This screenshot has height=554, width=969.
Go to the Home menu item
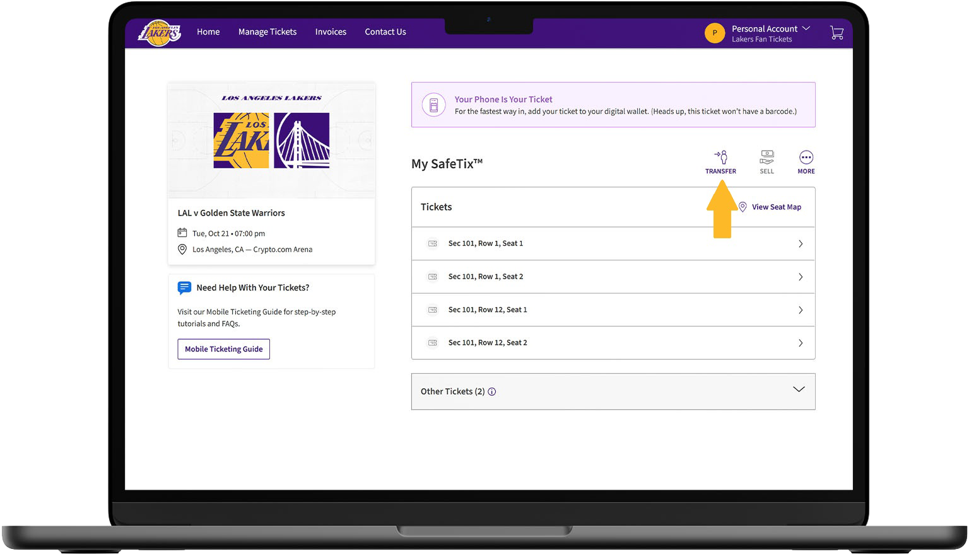208,32
